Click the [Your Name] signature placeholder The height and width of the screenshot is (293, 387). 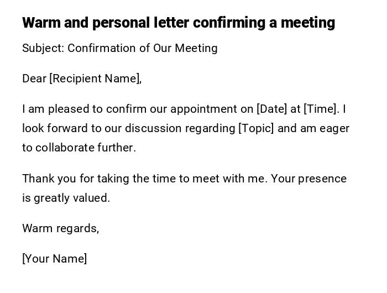click(55, 259)
